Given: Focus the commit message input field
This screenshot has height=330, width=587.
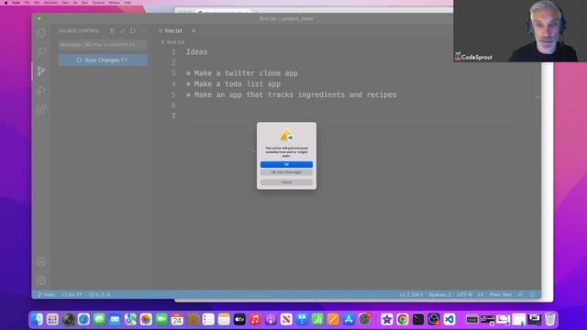Looking at the screenshot, I should (103, 45).
